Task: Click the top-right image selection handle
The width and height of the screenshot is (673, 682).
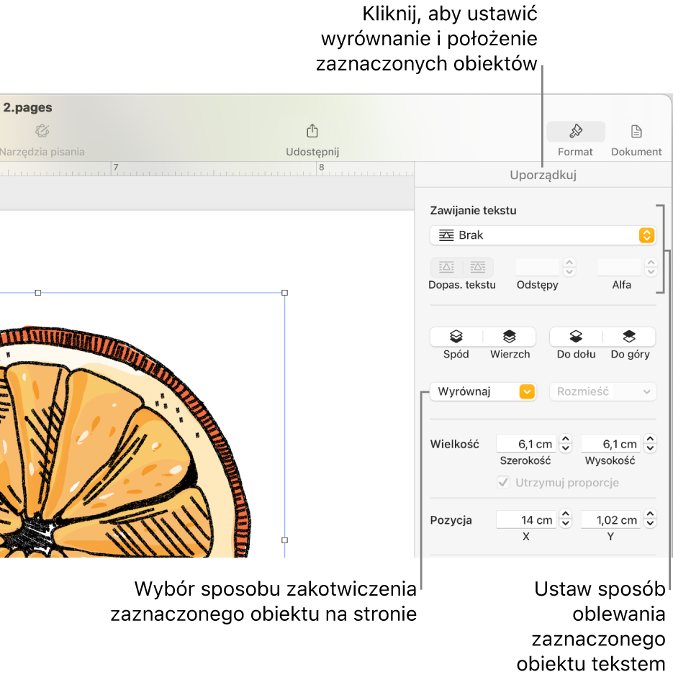Action: pyautogui.click(x=285, y=293)
